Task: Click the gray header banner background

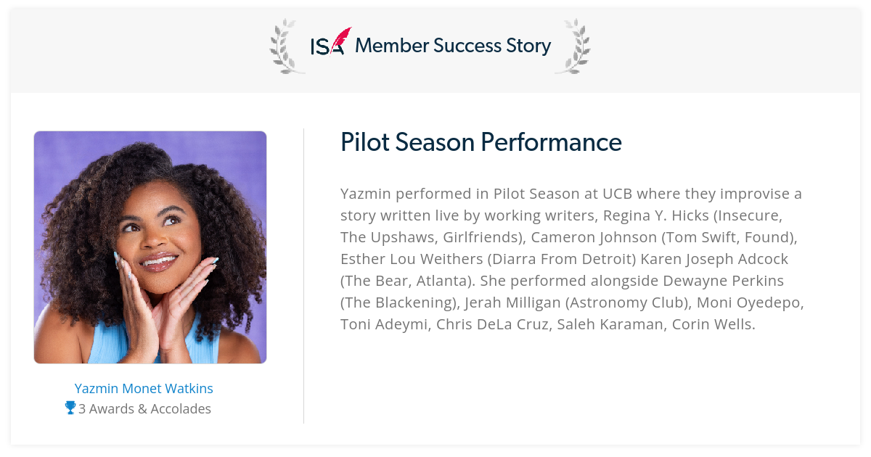Action: tap(435, 51)
